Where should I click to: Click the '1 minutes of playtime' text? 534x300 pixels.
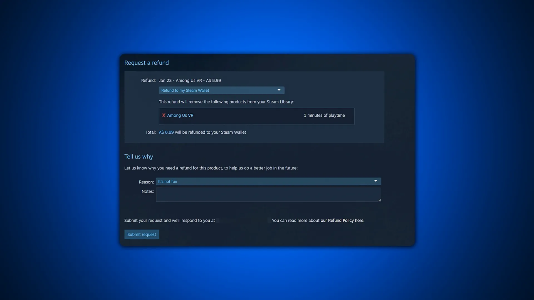pos(324,116)
